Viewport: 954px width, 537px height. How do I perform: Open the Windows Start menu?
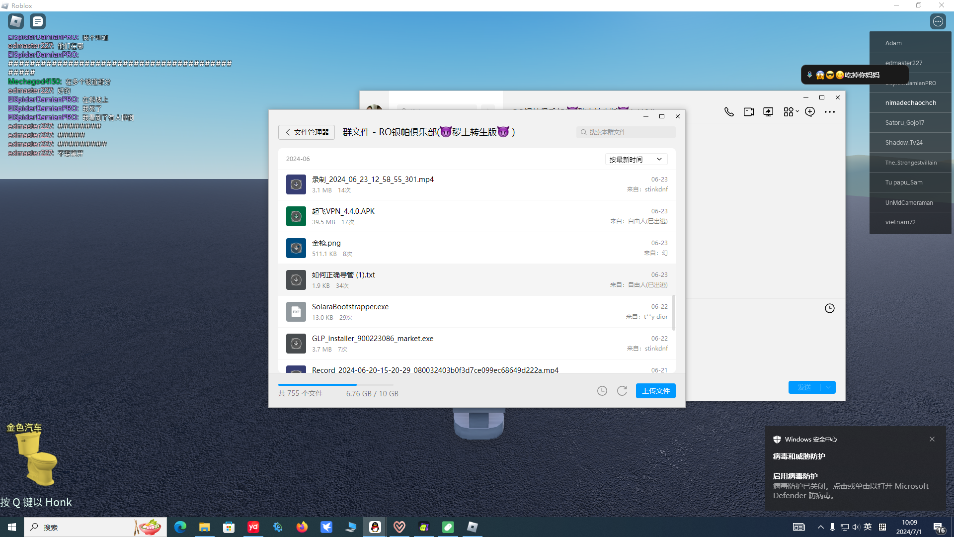[x=12, y=527]
